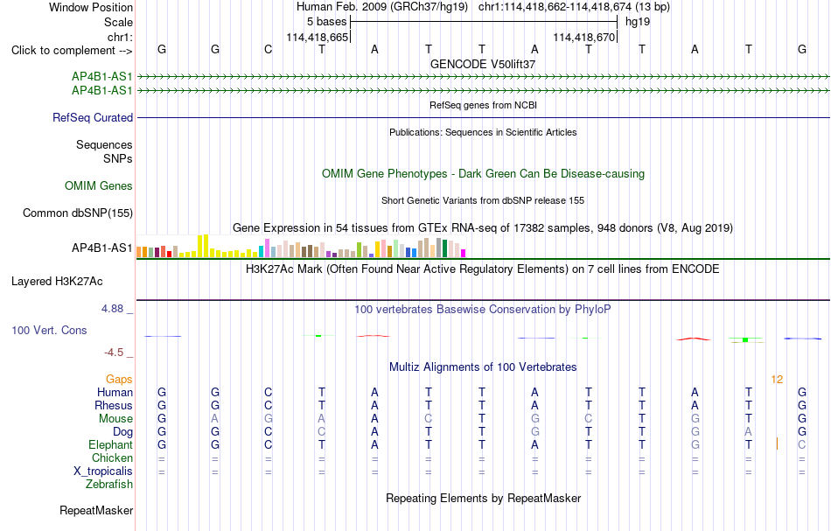Click 'Repeating Elements by RepeatMasker' title
The width and height of the screenshot is (831, 531).
(x=484, y=499)
